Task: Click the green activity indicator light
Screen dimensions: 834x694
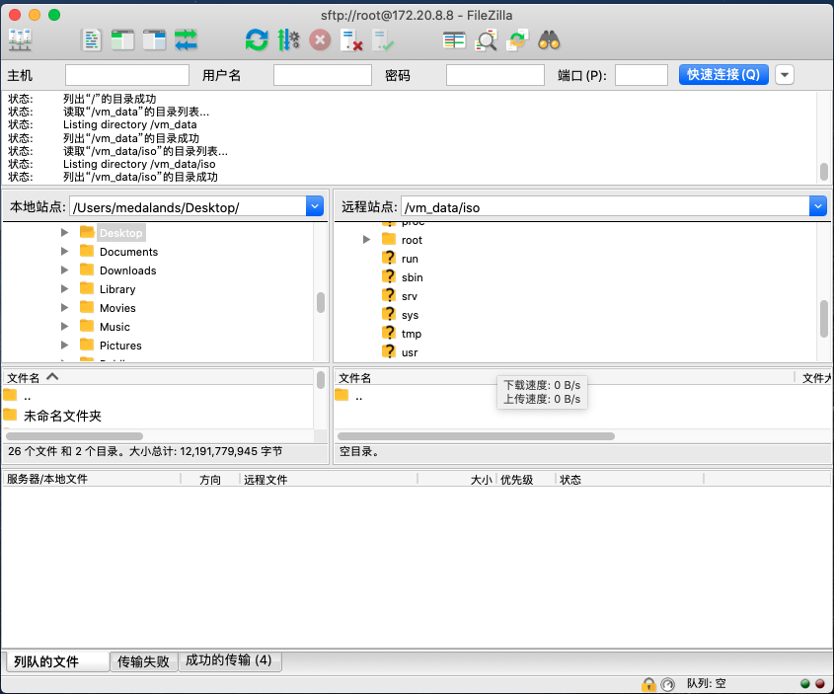Action: tap(805, 684)
